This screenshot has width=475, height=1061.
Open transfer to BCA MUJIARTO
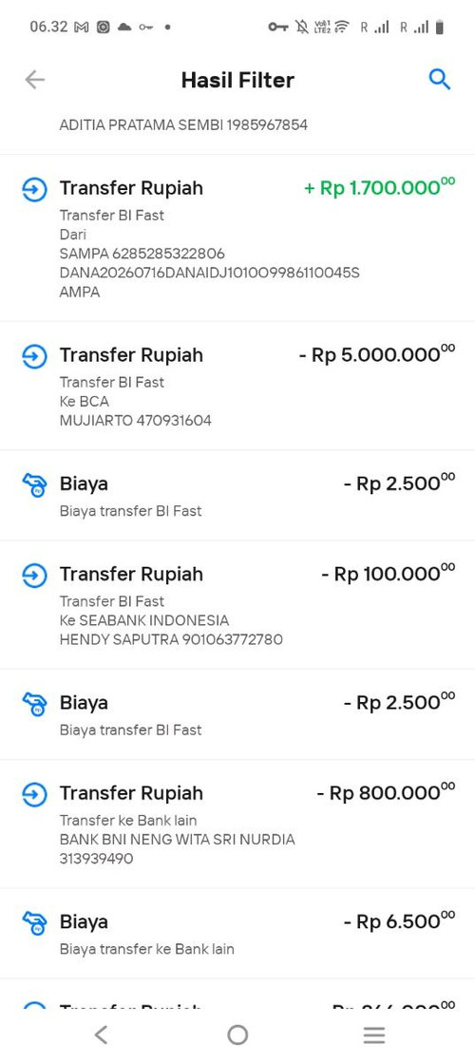(x=237, y=386)
